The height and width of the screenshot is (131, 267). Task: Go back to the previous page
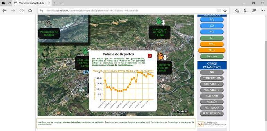5,11
